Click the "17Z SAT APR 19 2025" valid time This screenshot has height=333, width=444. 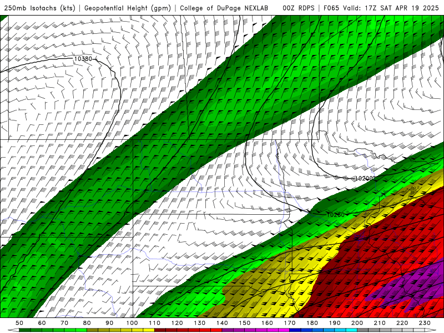click(x=401, y=8)
